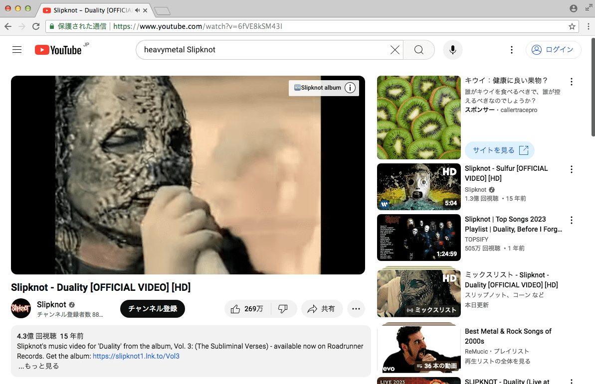This screenshot has width=595, height=384.
Task: Close the Slipknot Duality browser tab
Action: point(145,10)
